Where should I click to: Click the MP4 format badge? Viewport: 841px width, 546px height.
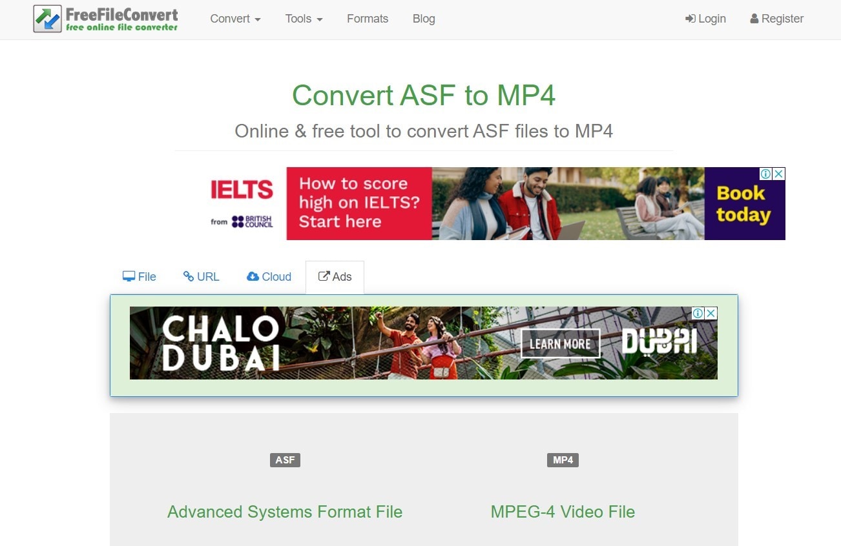[563, 460]
